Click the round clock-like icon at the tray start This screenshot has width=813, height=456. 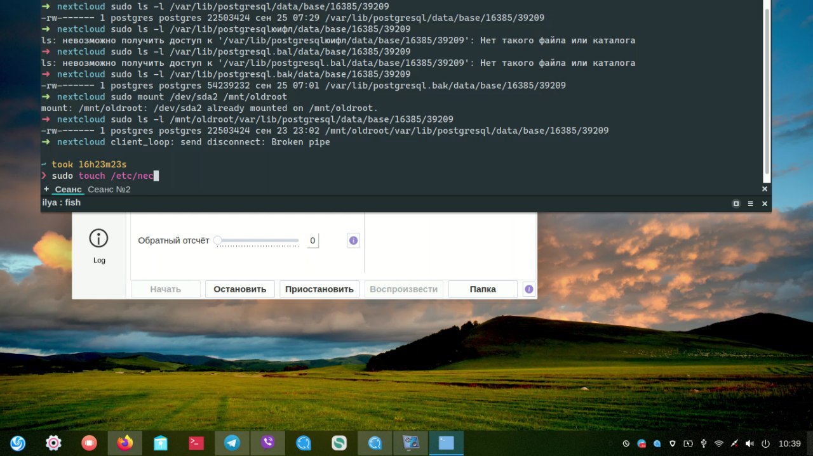(626, 444)
